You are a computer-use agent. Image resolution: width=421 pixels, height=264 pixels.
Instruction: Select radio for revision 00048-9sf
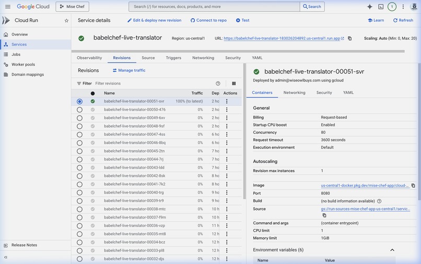coord(79,126)
